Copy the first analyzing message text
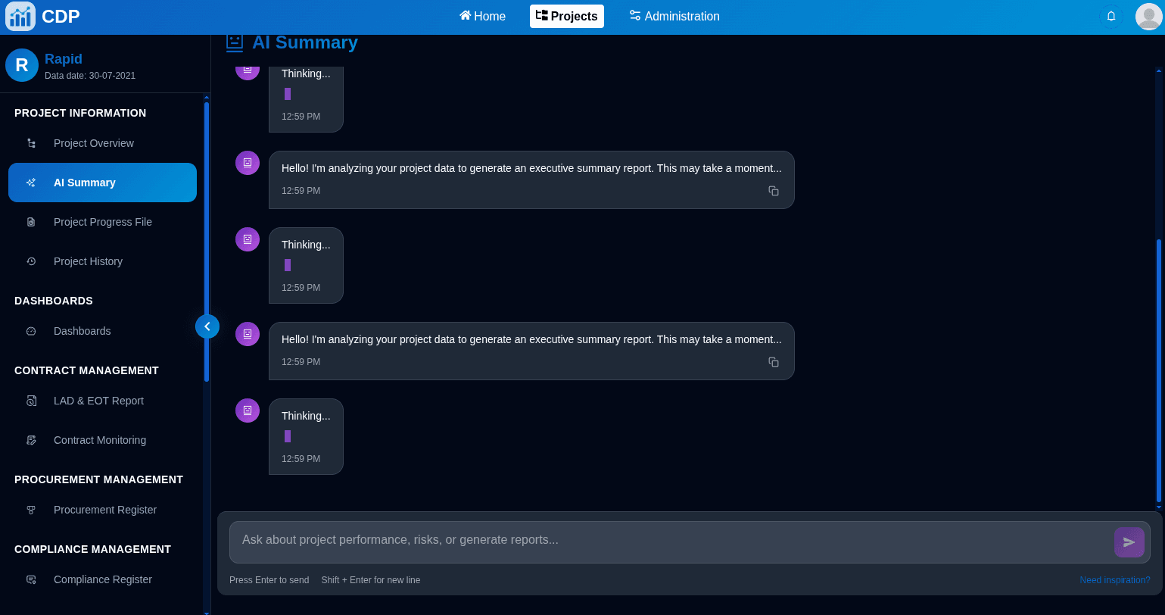1165x615 pixels. pos(774,191)
